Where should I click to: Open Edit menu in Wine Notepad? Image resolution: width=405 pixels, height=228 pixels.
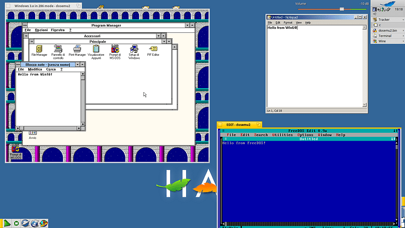coord(278,23)
